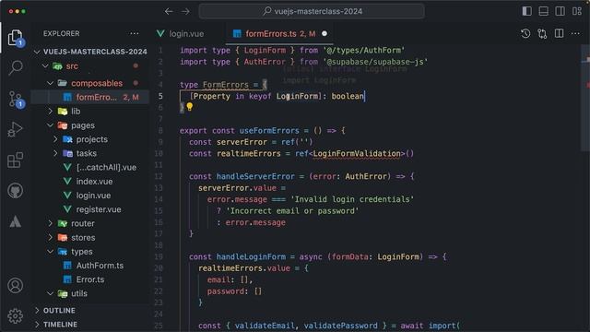Open Explorer Views and More Actions ellipsis
This screenshot has width=590, height=332.
(135, 33)
